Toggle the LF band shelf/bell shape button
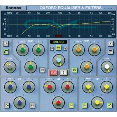This screenshot has height=117, width=117. (x=7, y=106)
